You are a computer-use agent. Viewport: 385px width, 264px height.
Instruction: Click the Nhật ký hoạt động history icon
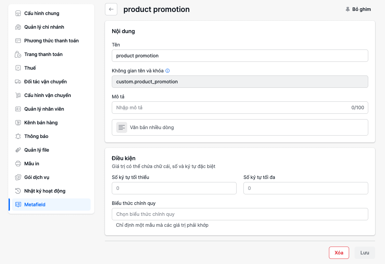click(18, 191)
